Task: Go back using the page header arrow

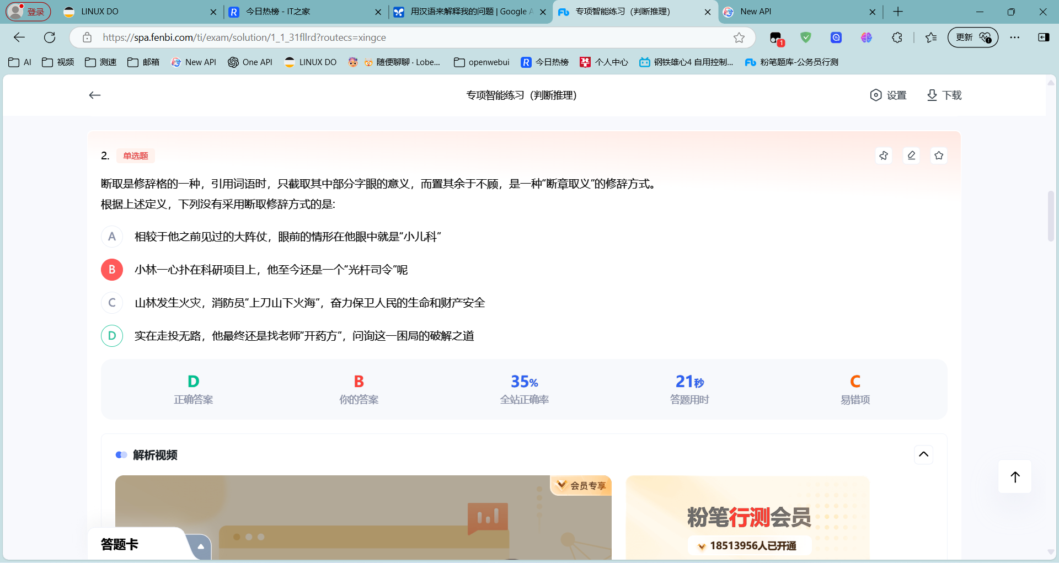Action: click(95, 95)
